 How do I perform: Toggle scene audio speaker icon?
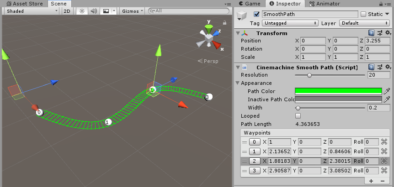94,11
